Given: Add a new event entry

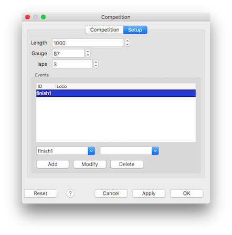Looking at the screenshot, I should 52,164.
